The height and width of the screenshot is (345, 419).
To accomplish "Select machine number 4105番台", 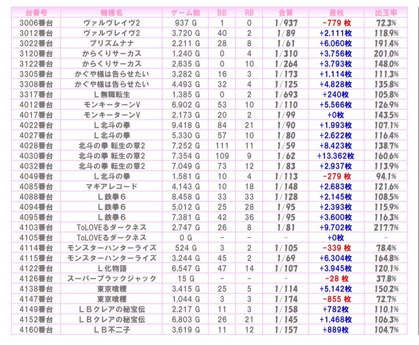I will click(x=35, y=238).
